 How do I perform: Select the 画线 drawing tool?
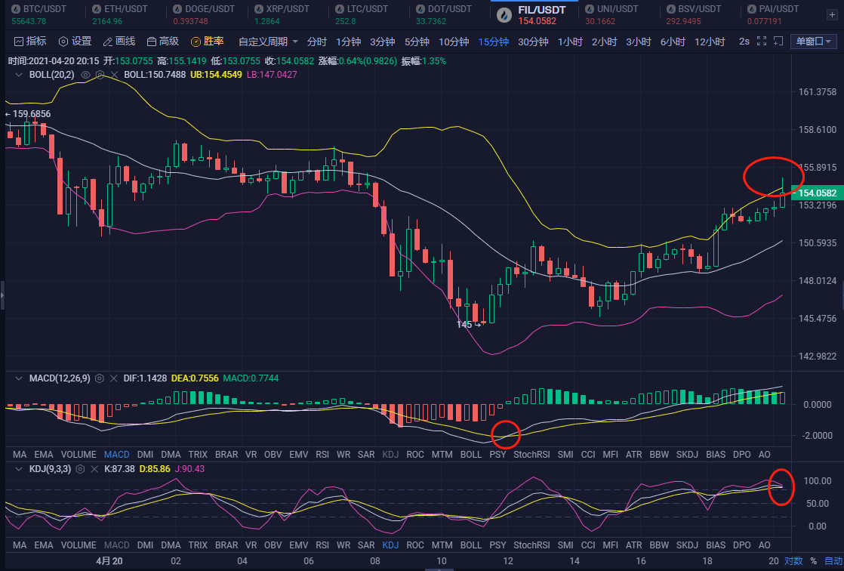point(119,42)
